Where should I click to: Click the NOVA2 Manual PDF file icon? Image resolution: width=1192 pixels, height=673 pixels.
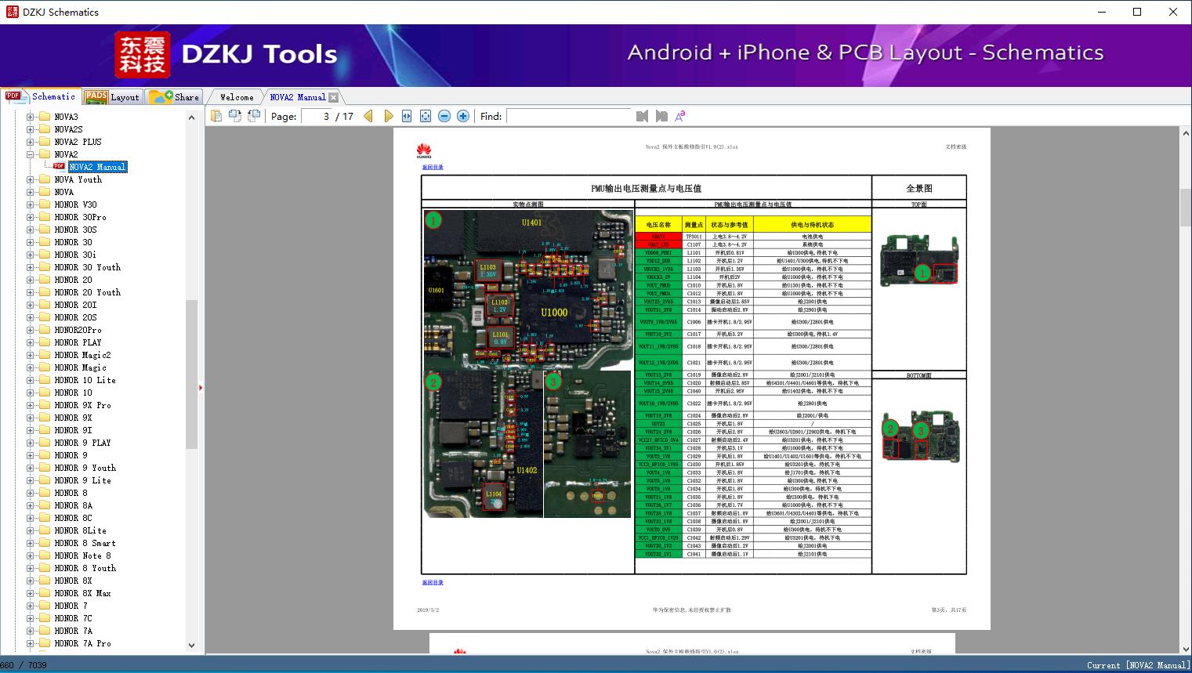pos(59,166)
